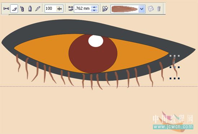Click the white highlight on the eye

click(96, 41)
